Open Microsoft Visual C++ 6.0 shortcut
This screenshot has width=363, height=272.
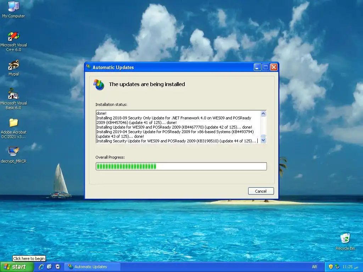13,42
